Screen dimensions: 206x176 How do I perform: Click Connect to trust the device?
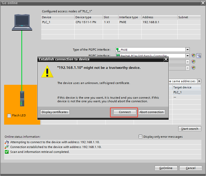tap(125, 112)
